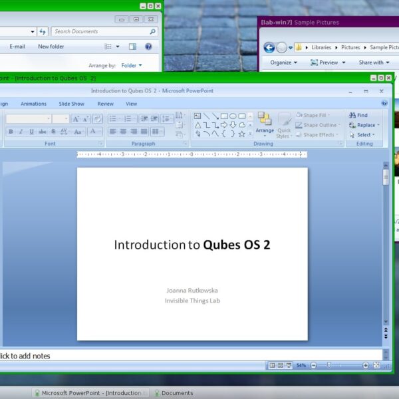Toggle Bold in the Font group

[11, 132]
